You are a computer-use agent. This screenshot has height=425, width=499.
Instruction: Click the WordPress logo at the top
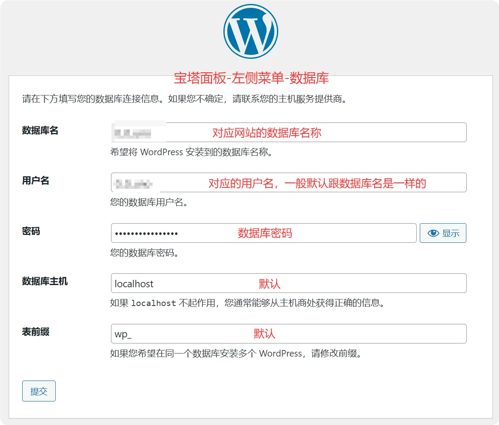tap(250, 31)
